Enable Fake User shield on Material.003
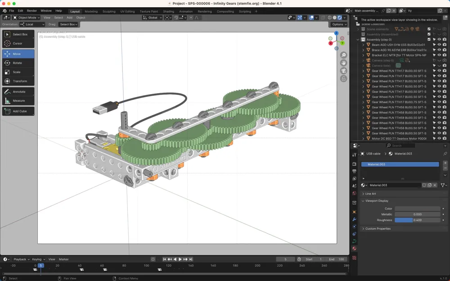The width and height of the screenshot is (450, 281). point(424,185)
